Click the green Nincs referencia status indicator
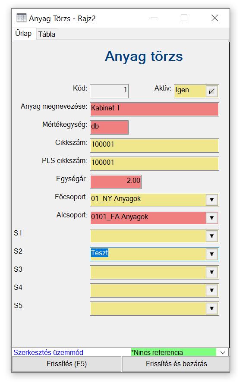This screenshot has height=386, width=249. (173, 352)
